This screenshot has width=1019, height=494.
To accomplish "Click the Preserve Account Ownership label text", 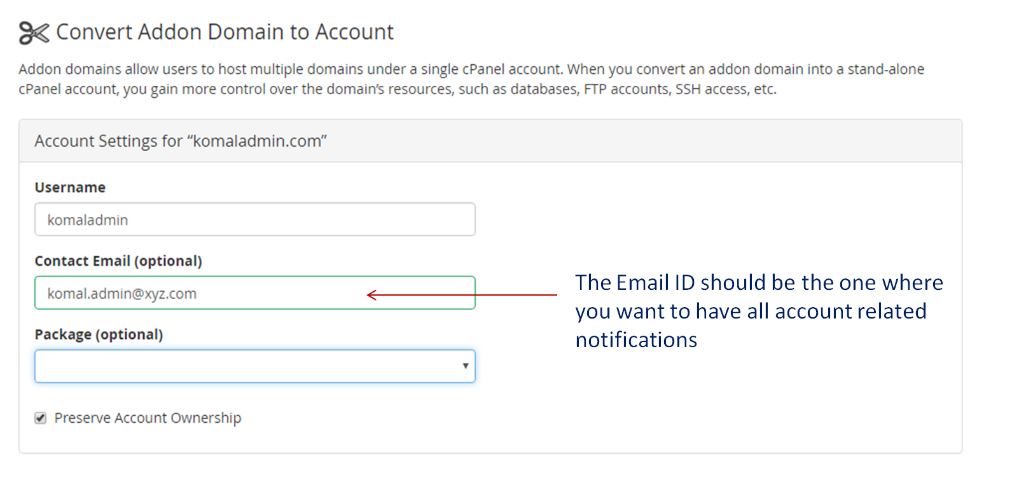I will (x=148, y=418).
